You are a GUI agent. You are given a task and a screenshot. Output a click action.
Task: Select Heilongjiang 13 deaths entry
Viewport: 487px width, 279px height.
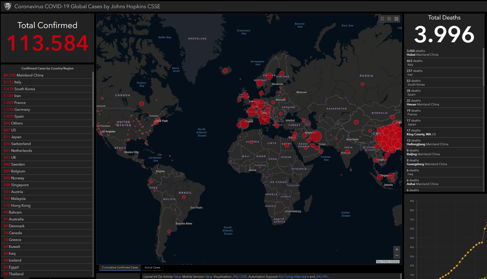(x=444, y=142)
